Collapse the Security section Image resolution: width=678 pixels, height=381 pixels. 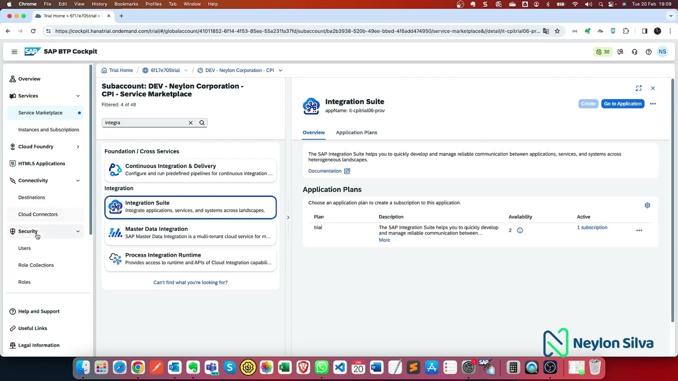pyautogui.click(x=78, y=231)
